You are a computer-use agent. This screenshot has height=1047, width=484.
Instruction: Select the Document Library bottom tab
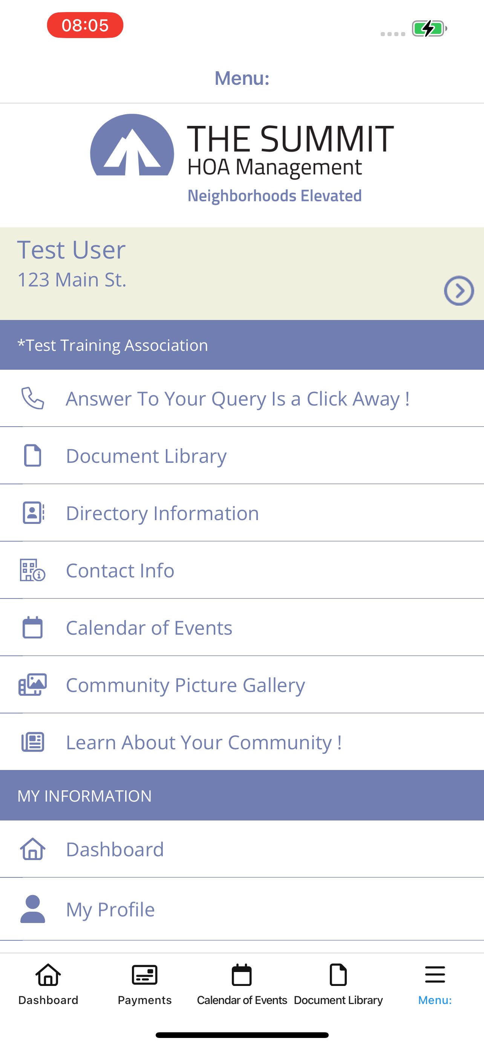click(x=338, y=984)
